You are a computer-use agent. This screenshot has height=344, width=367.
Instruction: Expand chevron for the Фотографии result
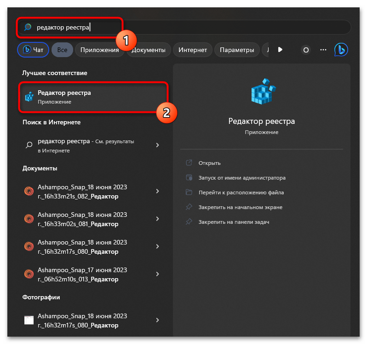158,320
